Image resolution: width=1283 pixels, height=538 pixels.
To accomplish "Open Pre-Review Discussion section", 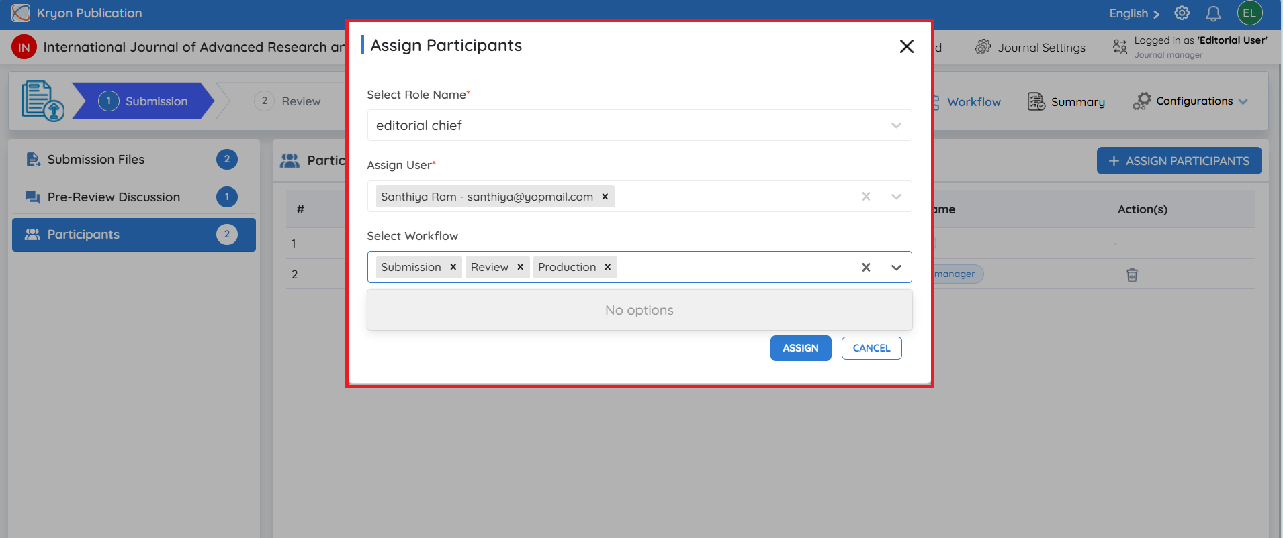I will pos(134,197).
